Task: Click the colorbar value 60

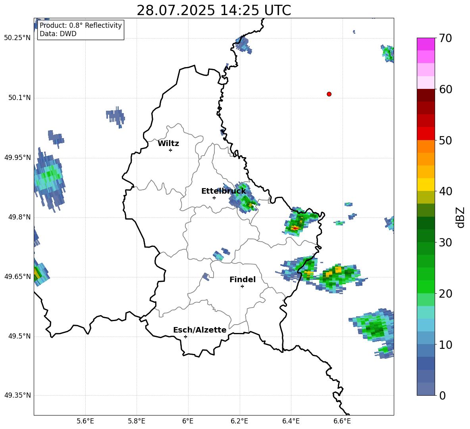Action: pyautogui.click(x=445, y=89)
